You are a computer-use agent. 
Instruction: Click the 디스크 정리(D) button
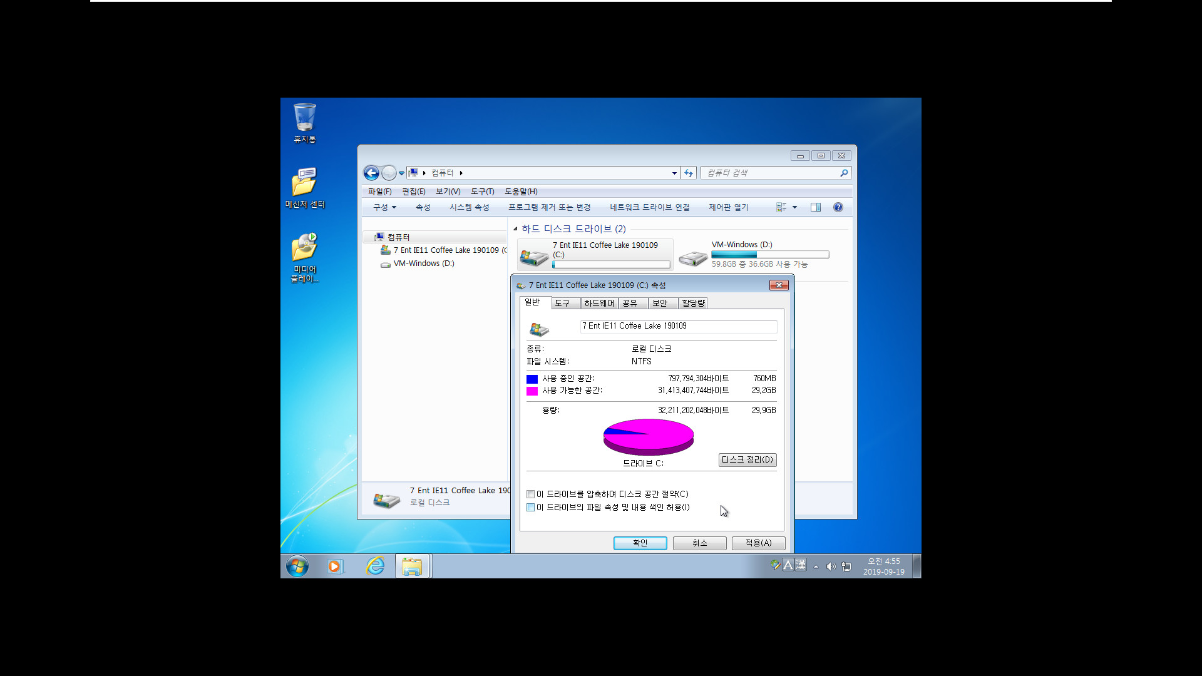747,460
